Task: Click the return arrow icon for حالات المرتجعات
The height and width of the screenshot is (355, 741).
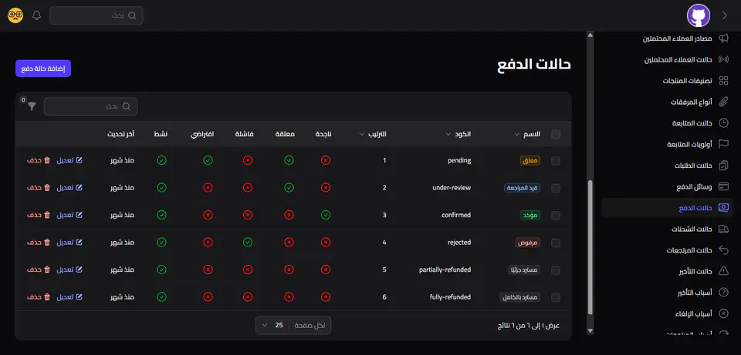Action: (x=723, y=250)
